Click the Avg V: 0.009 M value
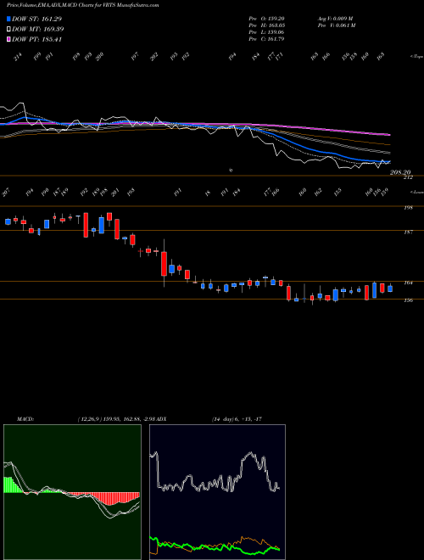 (x=336, y=19)
